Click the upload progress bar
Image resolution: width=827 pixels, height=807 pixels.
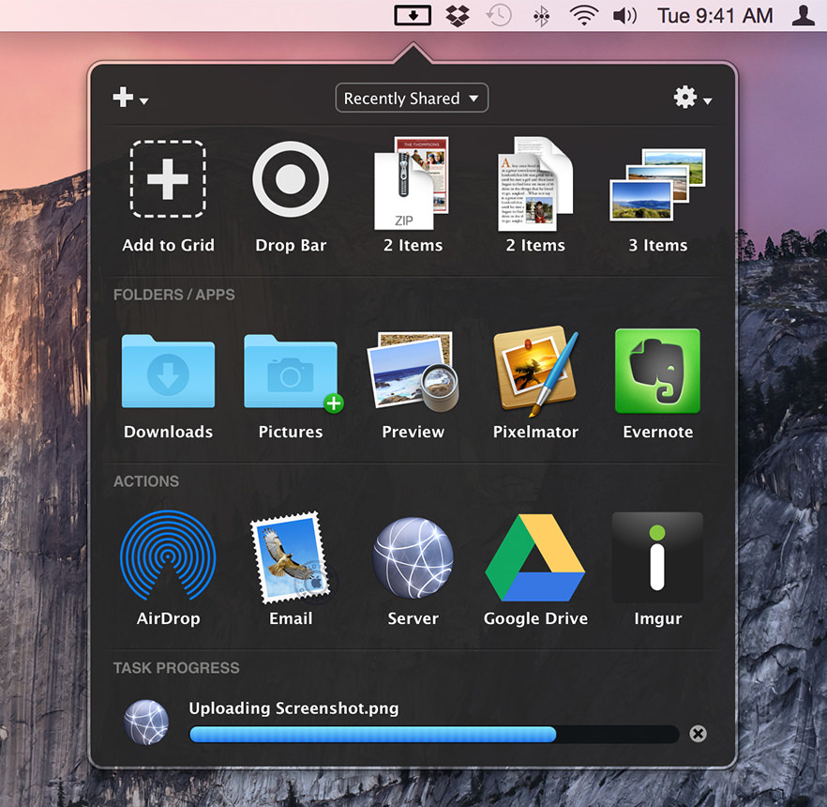[433, 734]
